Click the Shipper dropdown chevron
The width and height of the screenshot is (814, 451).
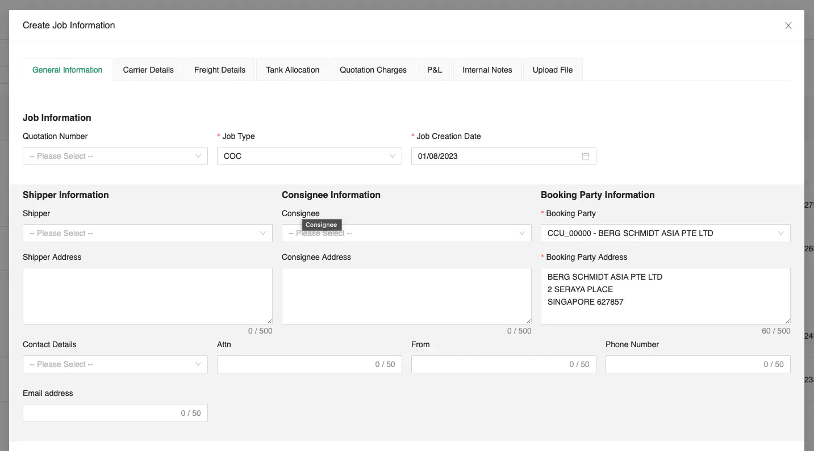click(x=262, y=233)
